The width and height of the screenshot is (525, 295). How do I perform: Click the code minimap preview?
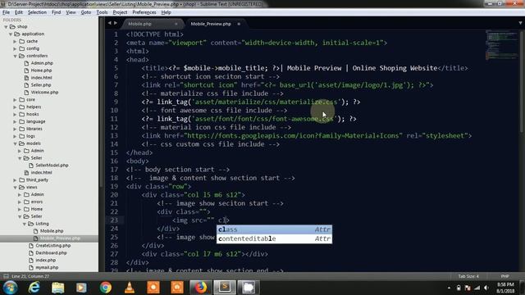502,45
